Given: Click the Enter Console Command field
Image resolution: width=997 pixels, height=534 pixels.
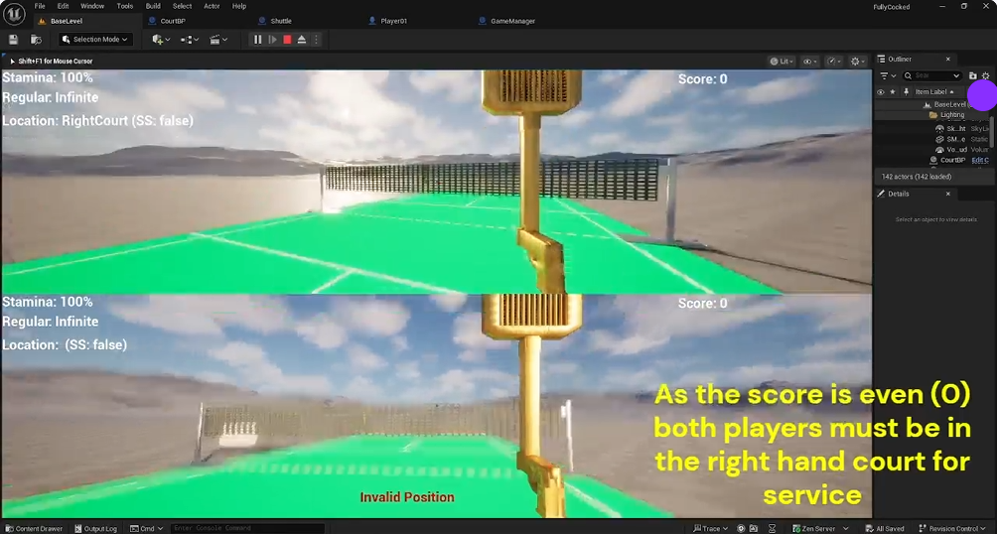Looking at the screenshot, I should (x=248, y=528).
